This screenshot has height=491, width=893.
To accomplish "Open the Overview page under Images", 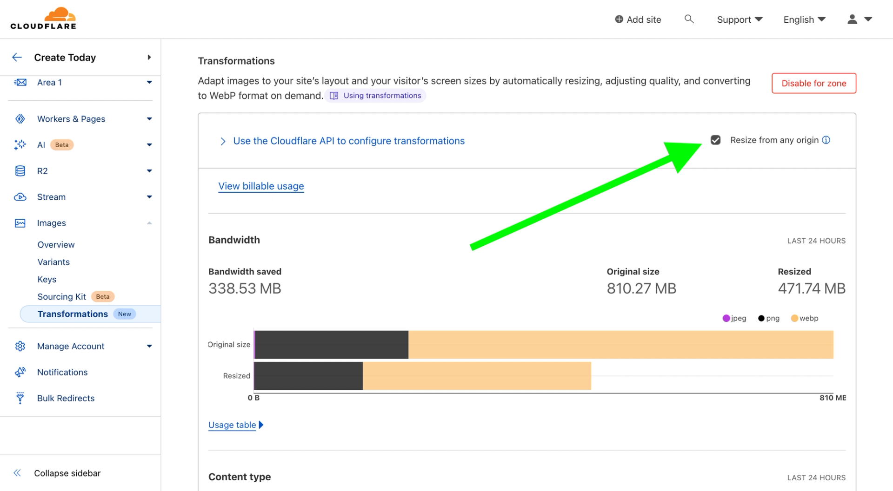I will [x=56, y=245].
